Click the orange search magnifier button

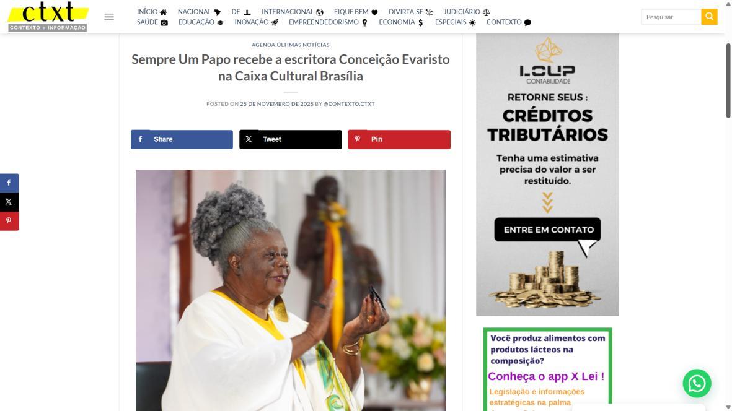click(709, 17)
